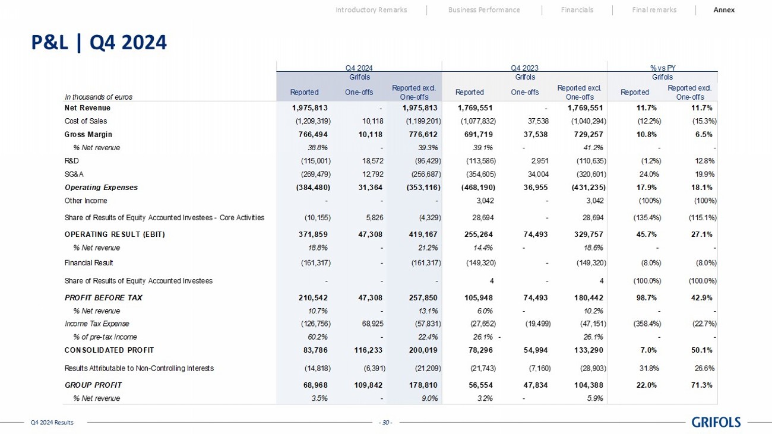Go to the Financials section tab
The width and height of the screenshot is (772, 434).
(577, 9)
